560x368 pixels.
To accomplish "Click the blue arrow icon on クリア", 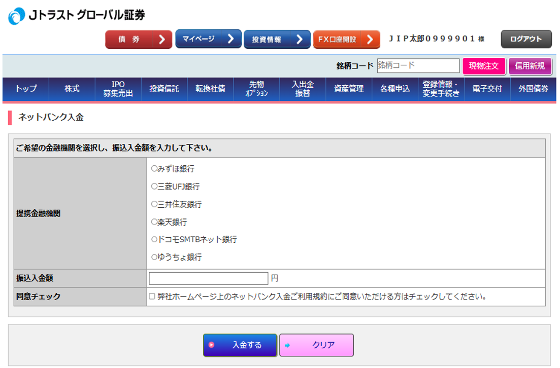I will pyautogui.click(x=287, y=345).
